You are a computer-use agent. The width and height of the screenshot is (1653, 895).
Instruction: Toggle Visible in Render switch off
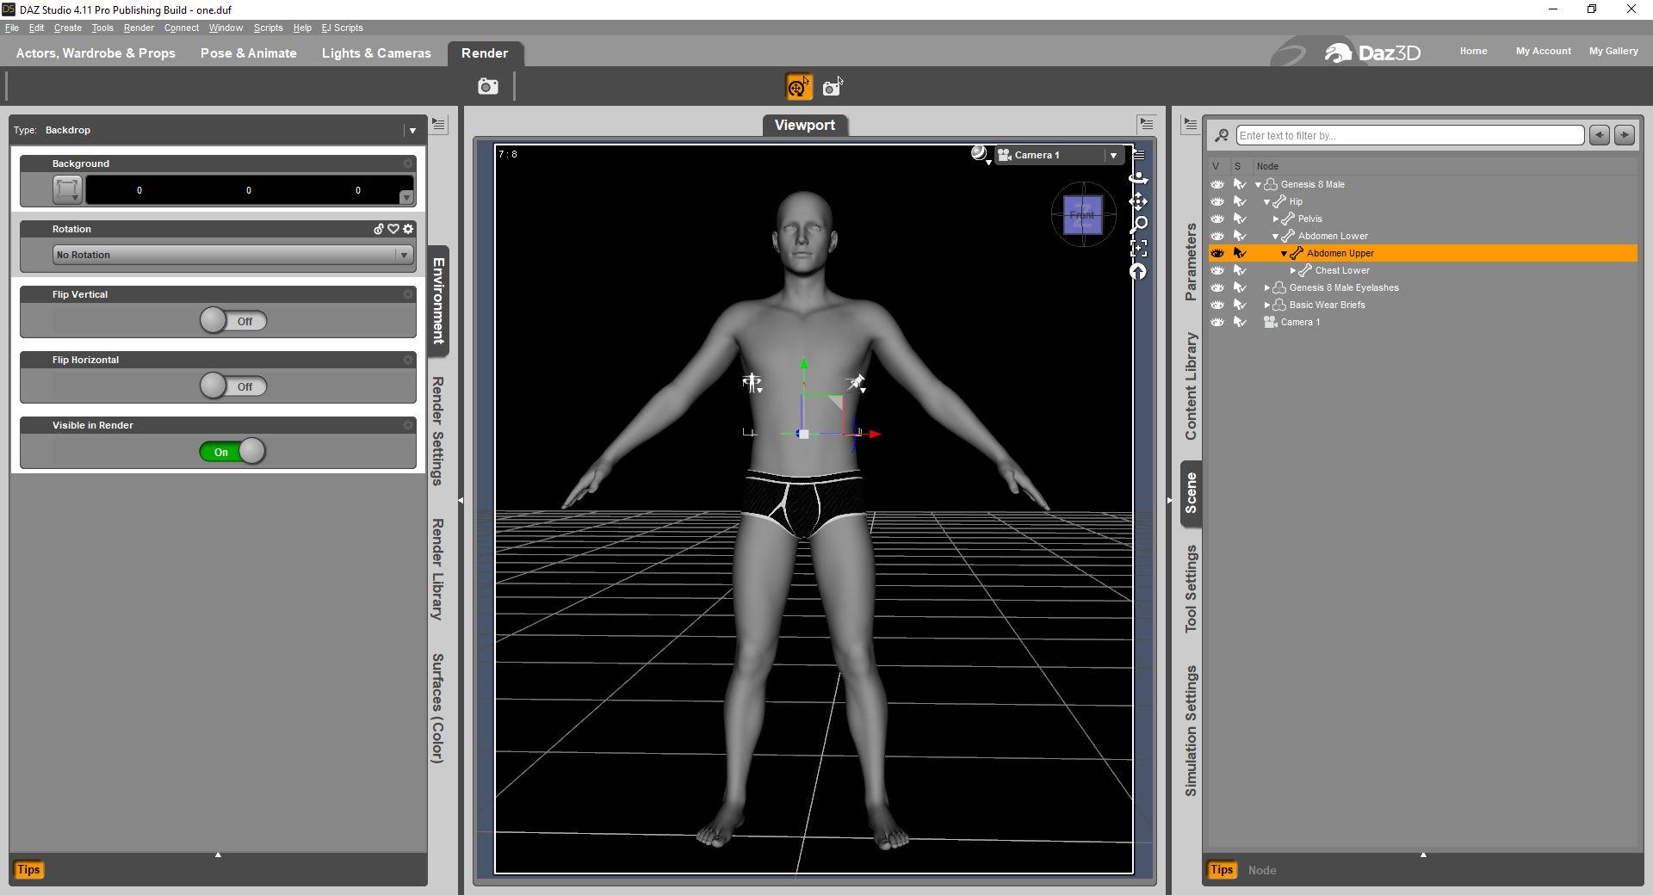click(233, 452)
